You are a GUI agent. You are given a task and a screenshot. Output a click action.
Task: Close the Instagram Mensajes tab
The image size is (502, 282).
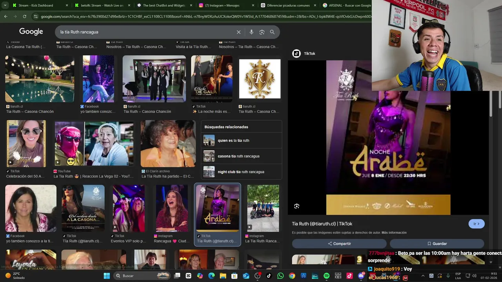click(x=253, y=5)
